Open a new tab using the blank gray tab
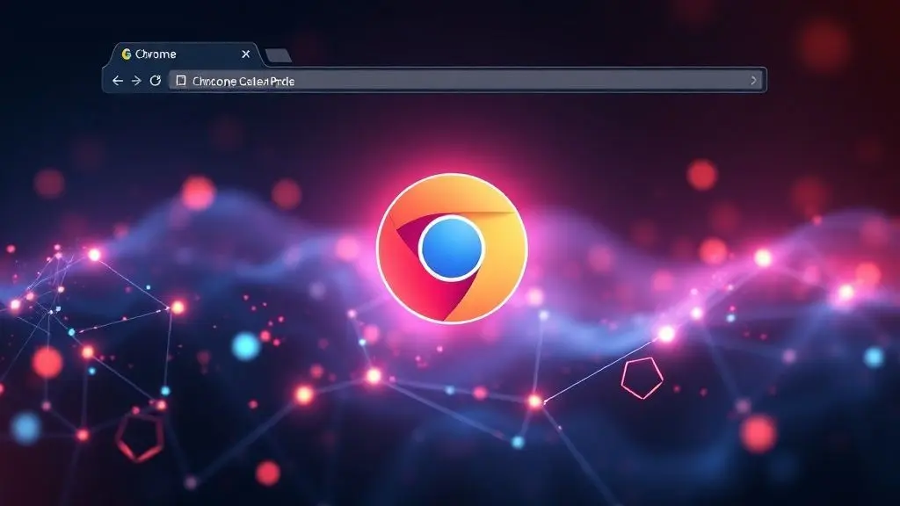 278,55
